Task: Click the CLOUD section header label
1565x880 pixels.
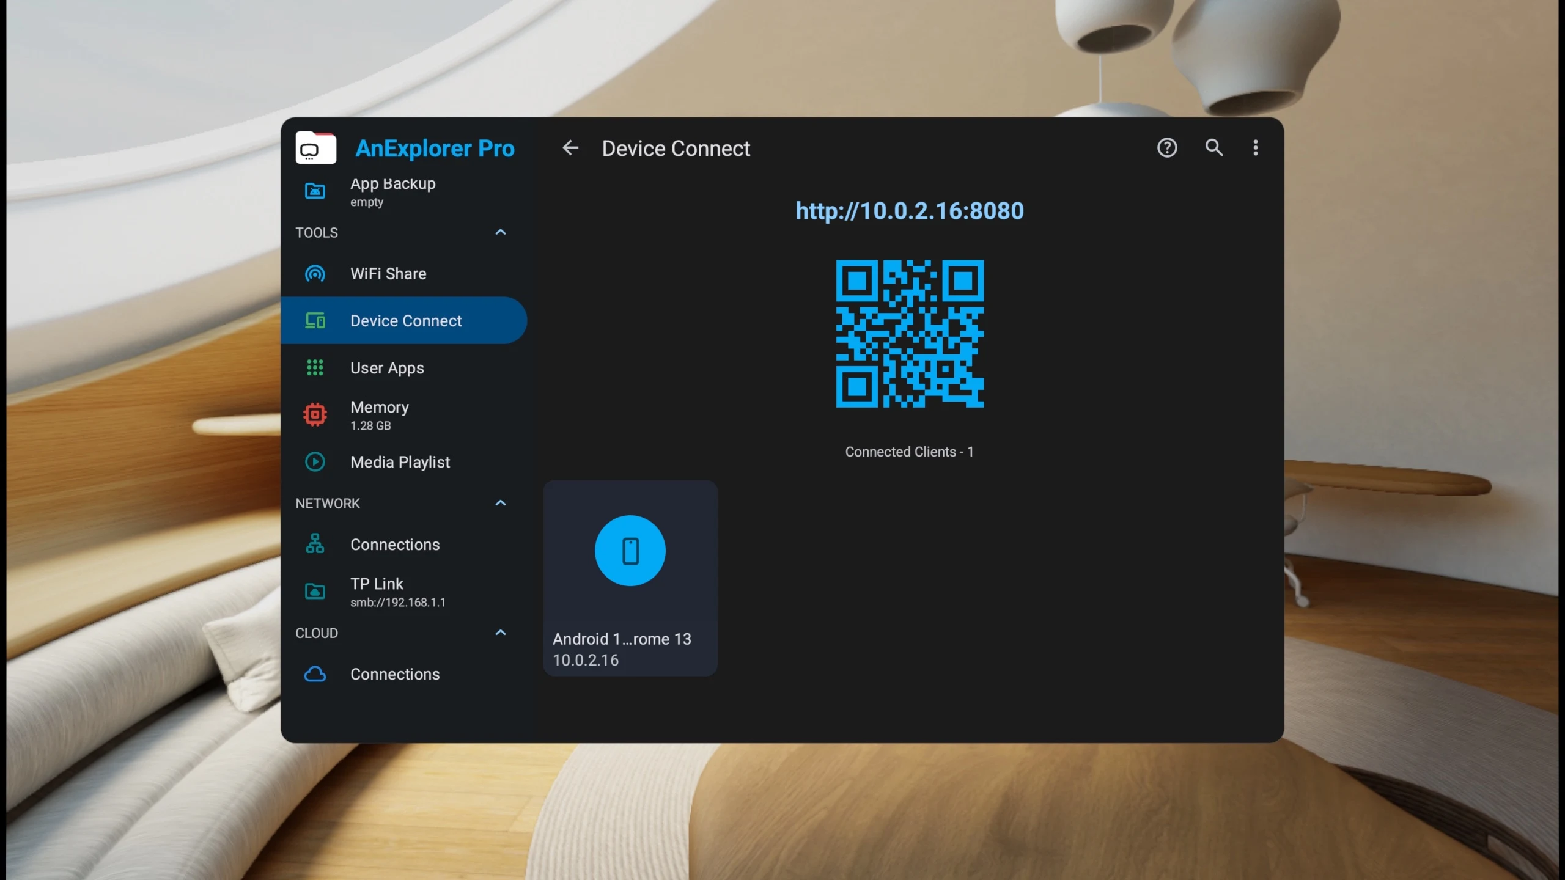Action: coord(317,633)
